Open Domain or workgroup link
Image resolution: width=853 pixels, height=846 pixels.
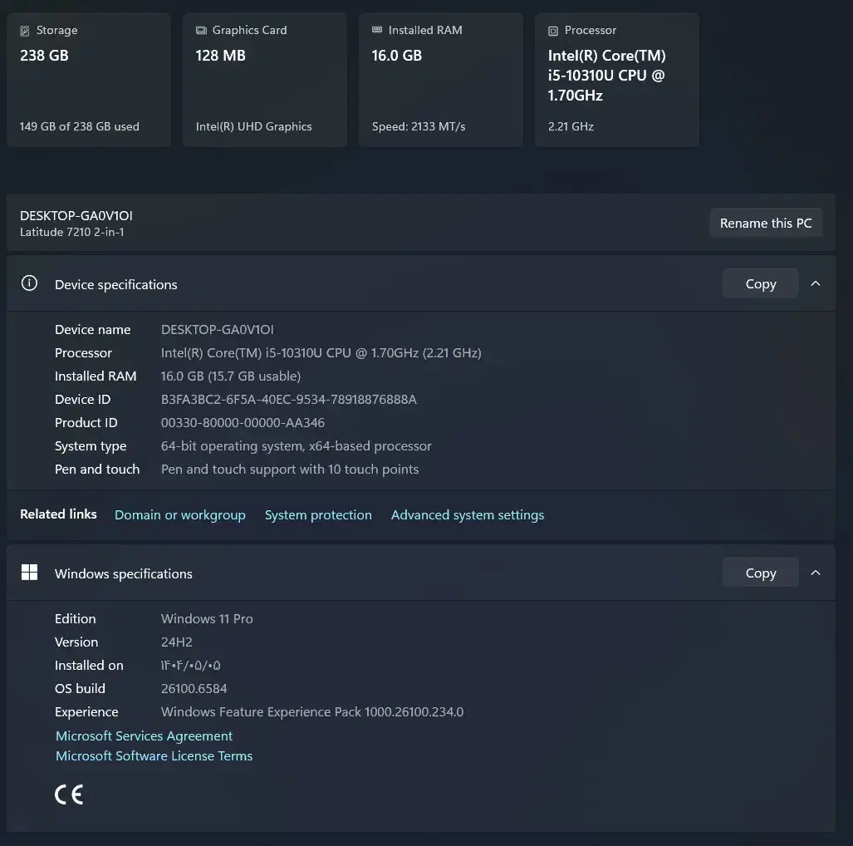click(180, 515)
